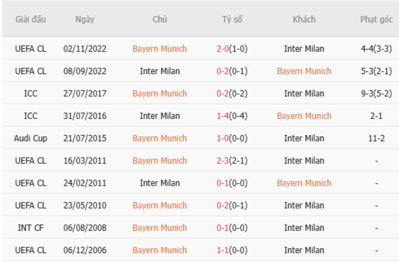Open Bayern Munich away link for 24/02/2011
The image size is (399, 263).
[304, 183]
